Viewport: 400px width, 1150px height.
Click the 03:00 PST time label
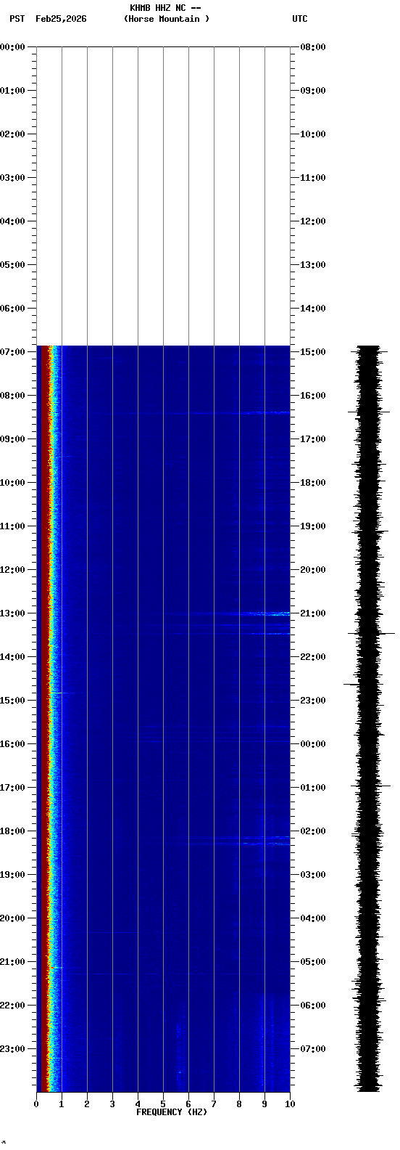click(12, 178)
